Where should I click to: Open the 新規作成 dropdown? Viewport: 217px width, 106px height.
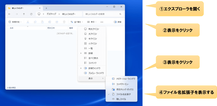click(x=15, y=22)
